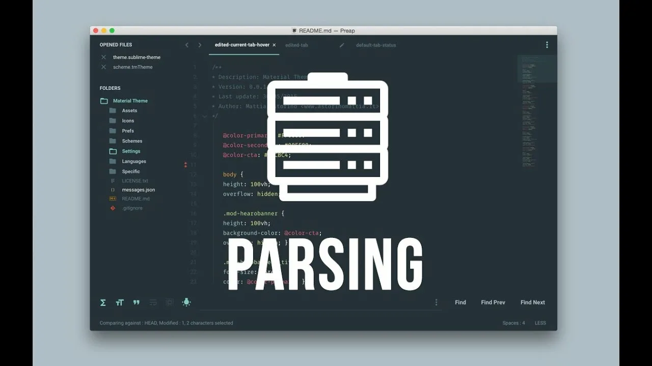
Task: Open messages.json in the sidebar
Action: point(139,190)
